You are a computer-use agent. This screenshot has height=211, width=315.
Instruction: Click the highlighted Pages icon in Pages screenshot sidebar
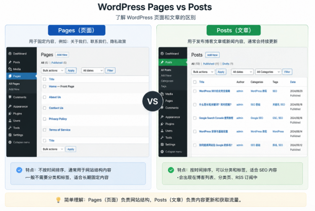pyautogui.click(x=10, y=76)
